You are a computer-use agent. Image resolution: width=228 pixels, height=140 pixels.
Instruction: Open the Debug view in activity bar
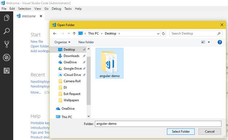click(7, 58)
